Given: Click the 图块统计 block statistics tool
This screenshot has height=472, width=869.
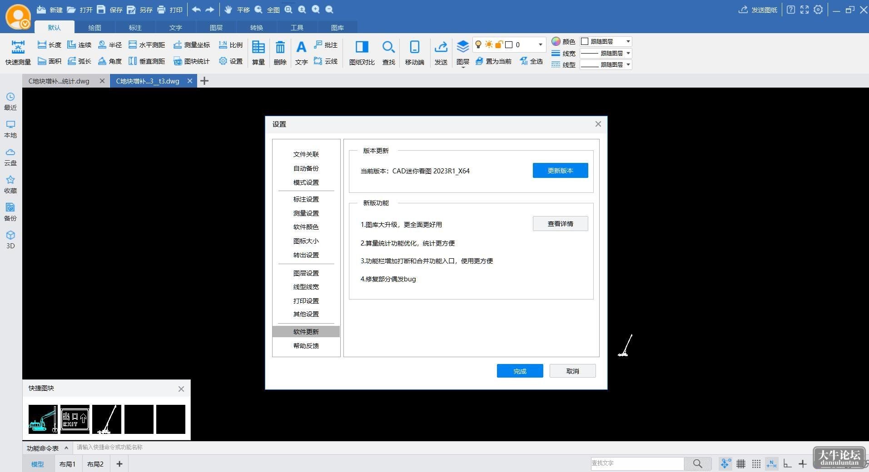Looking at the screenshot, I should [191, 61].
